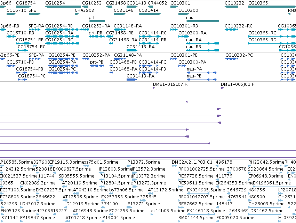
Task: Select EST RH22042.5prime
Action: 266,162
